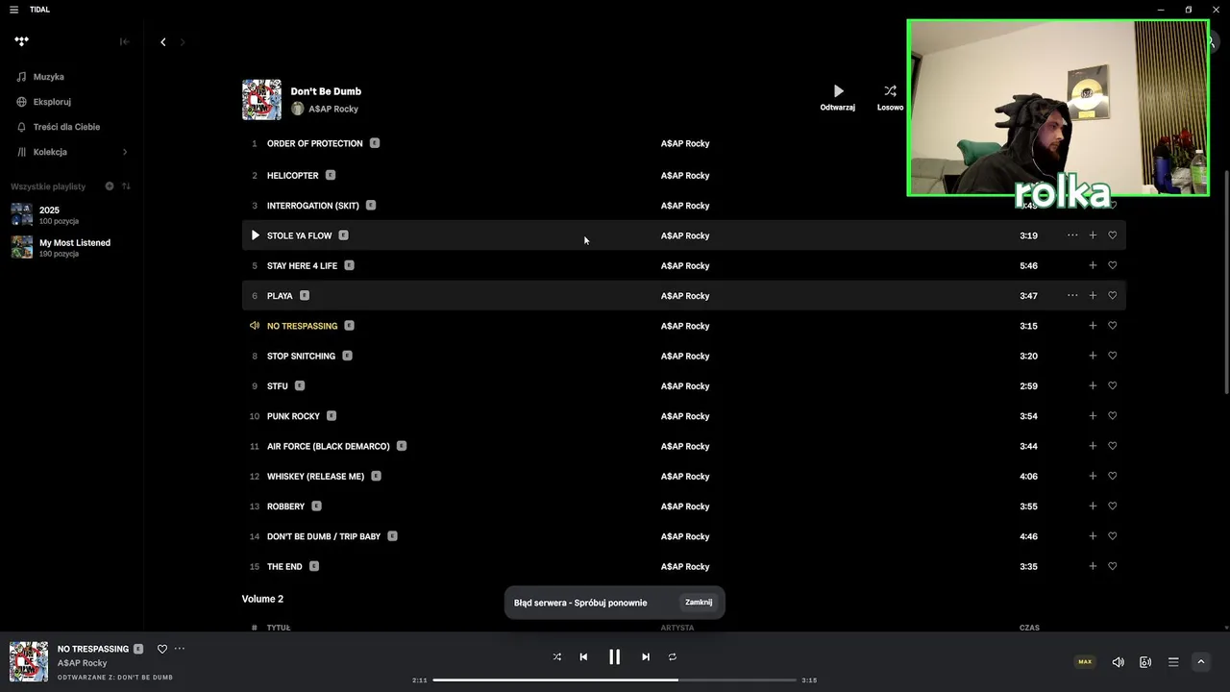Skip to the previous track
This screenshot has width=1230, height=692.
pos(583,657)
